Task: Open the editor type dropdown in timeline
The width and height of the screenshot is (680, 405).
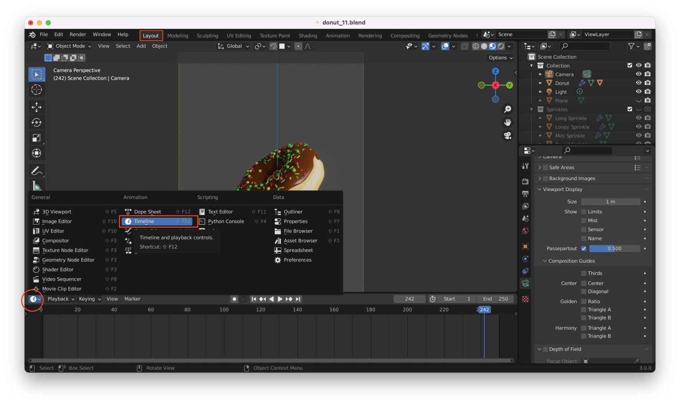Action: pyautogui.click(x=35, y=299)
